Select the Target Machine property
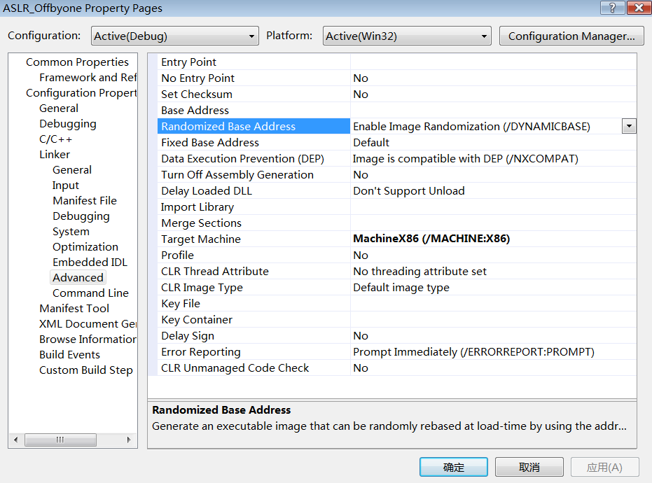Viewport: 652px width, 483px height. [x=201, y=239]
